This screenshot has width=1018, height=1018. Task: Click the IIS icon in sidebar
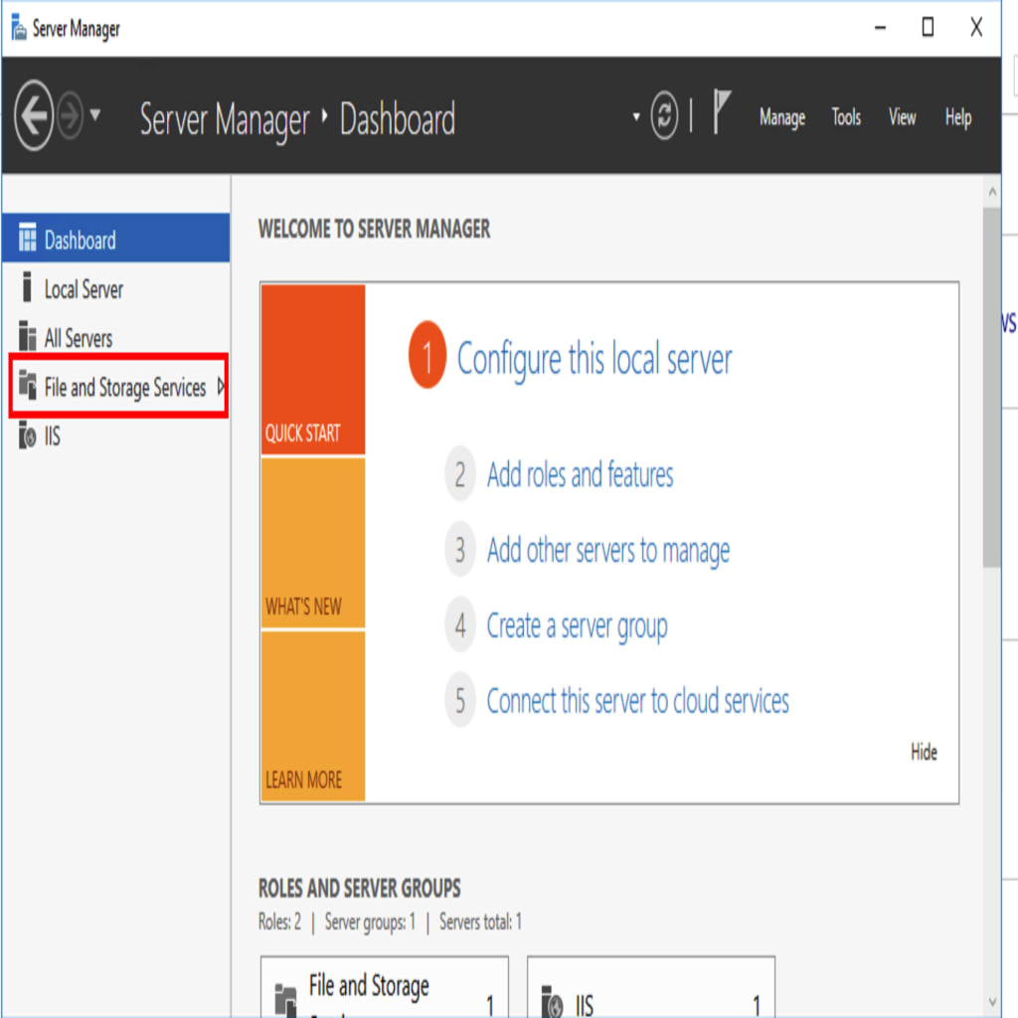(x=27, y=435)
